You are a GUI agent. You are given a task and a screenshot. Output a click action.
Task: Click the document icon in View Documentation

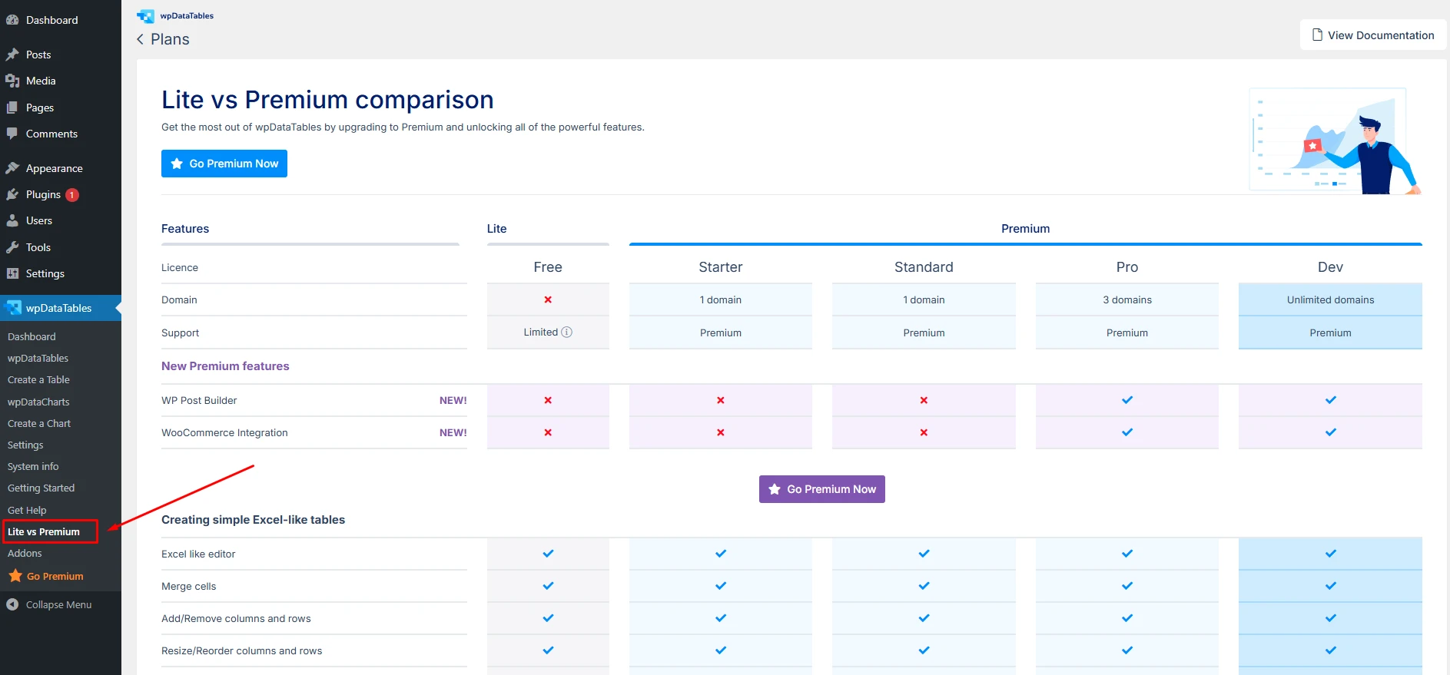point(1317,35)
